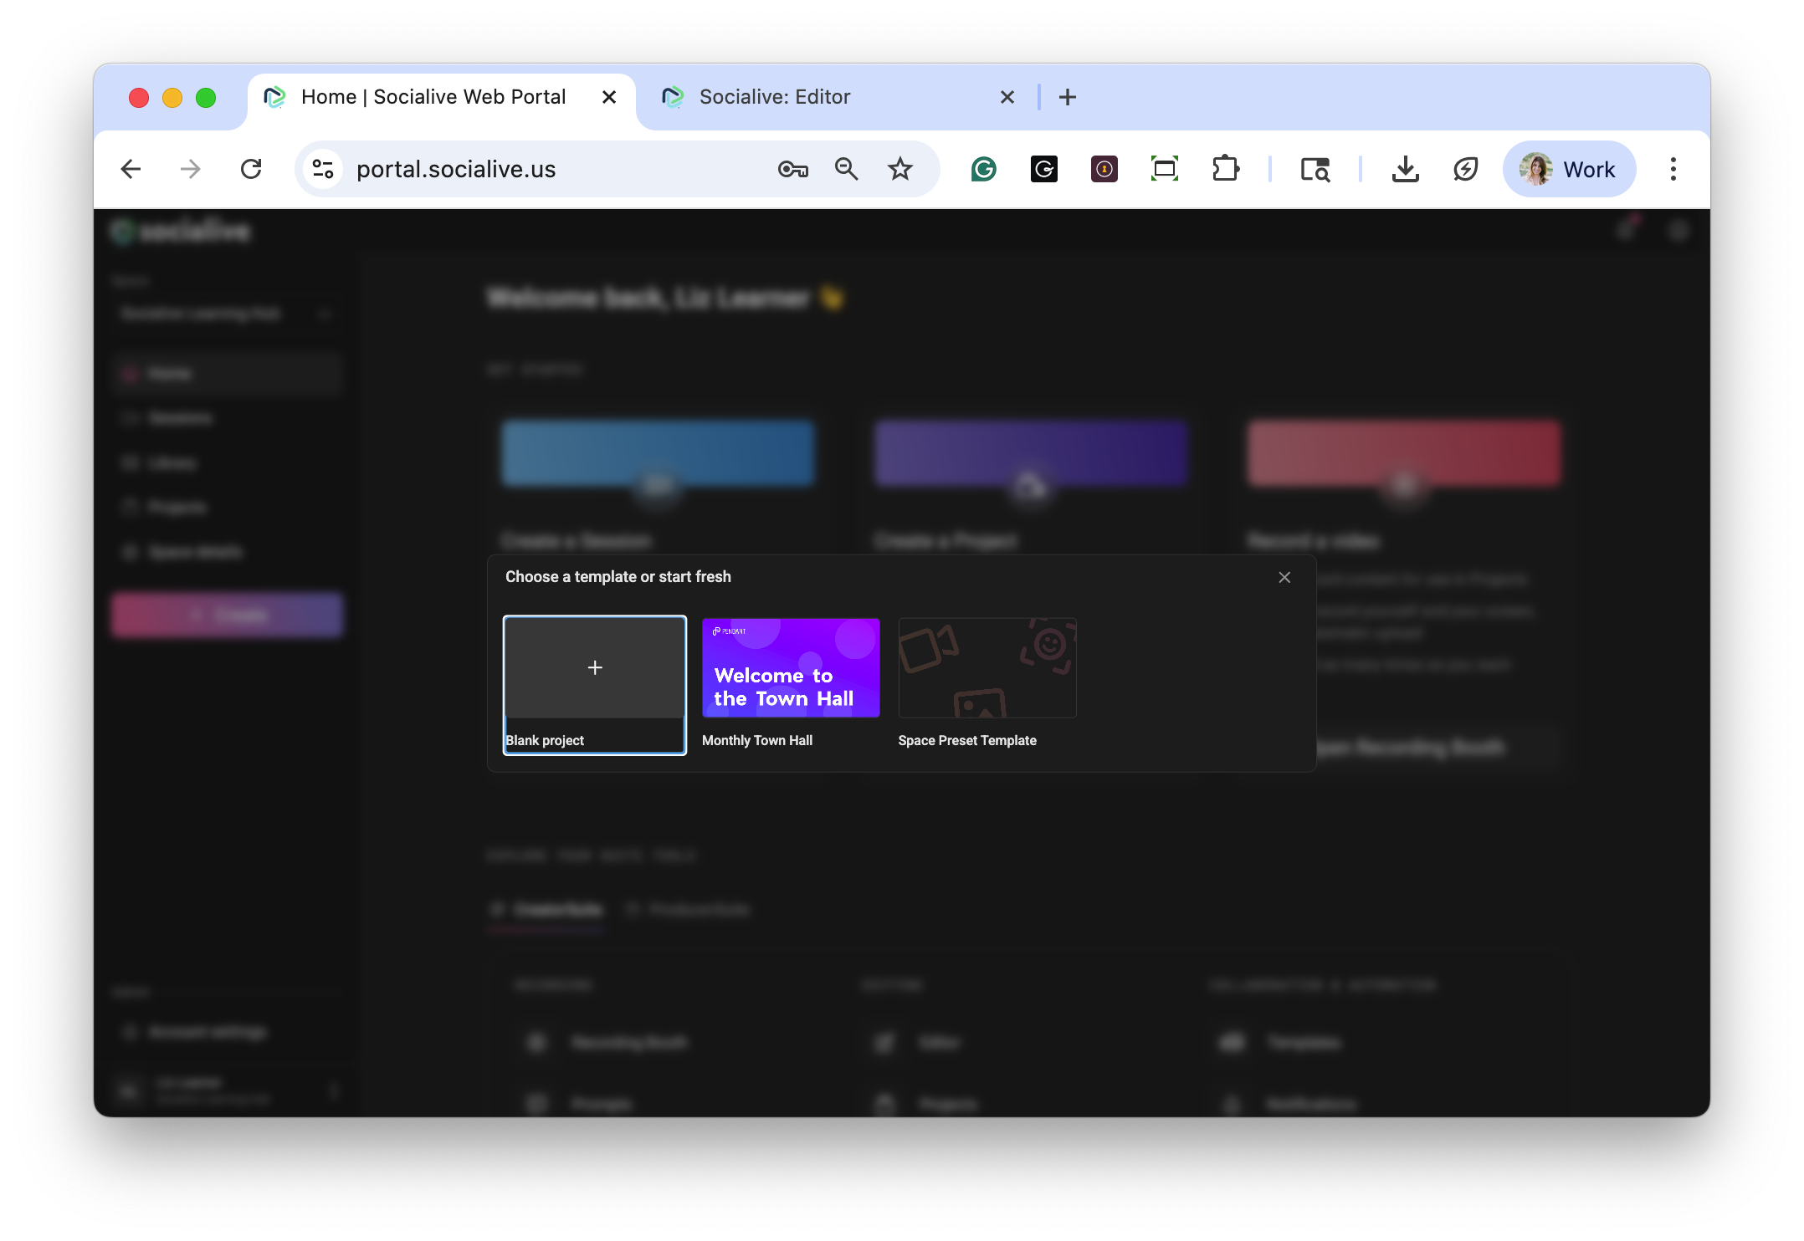
Task: Open Chrome three-dot menu
Action: tap(1673, 169)
